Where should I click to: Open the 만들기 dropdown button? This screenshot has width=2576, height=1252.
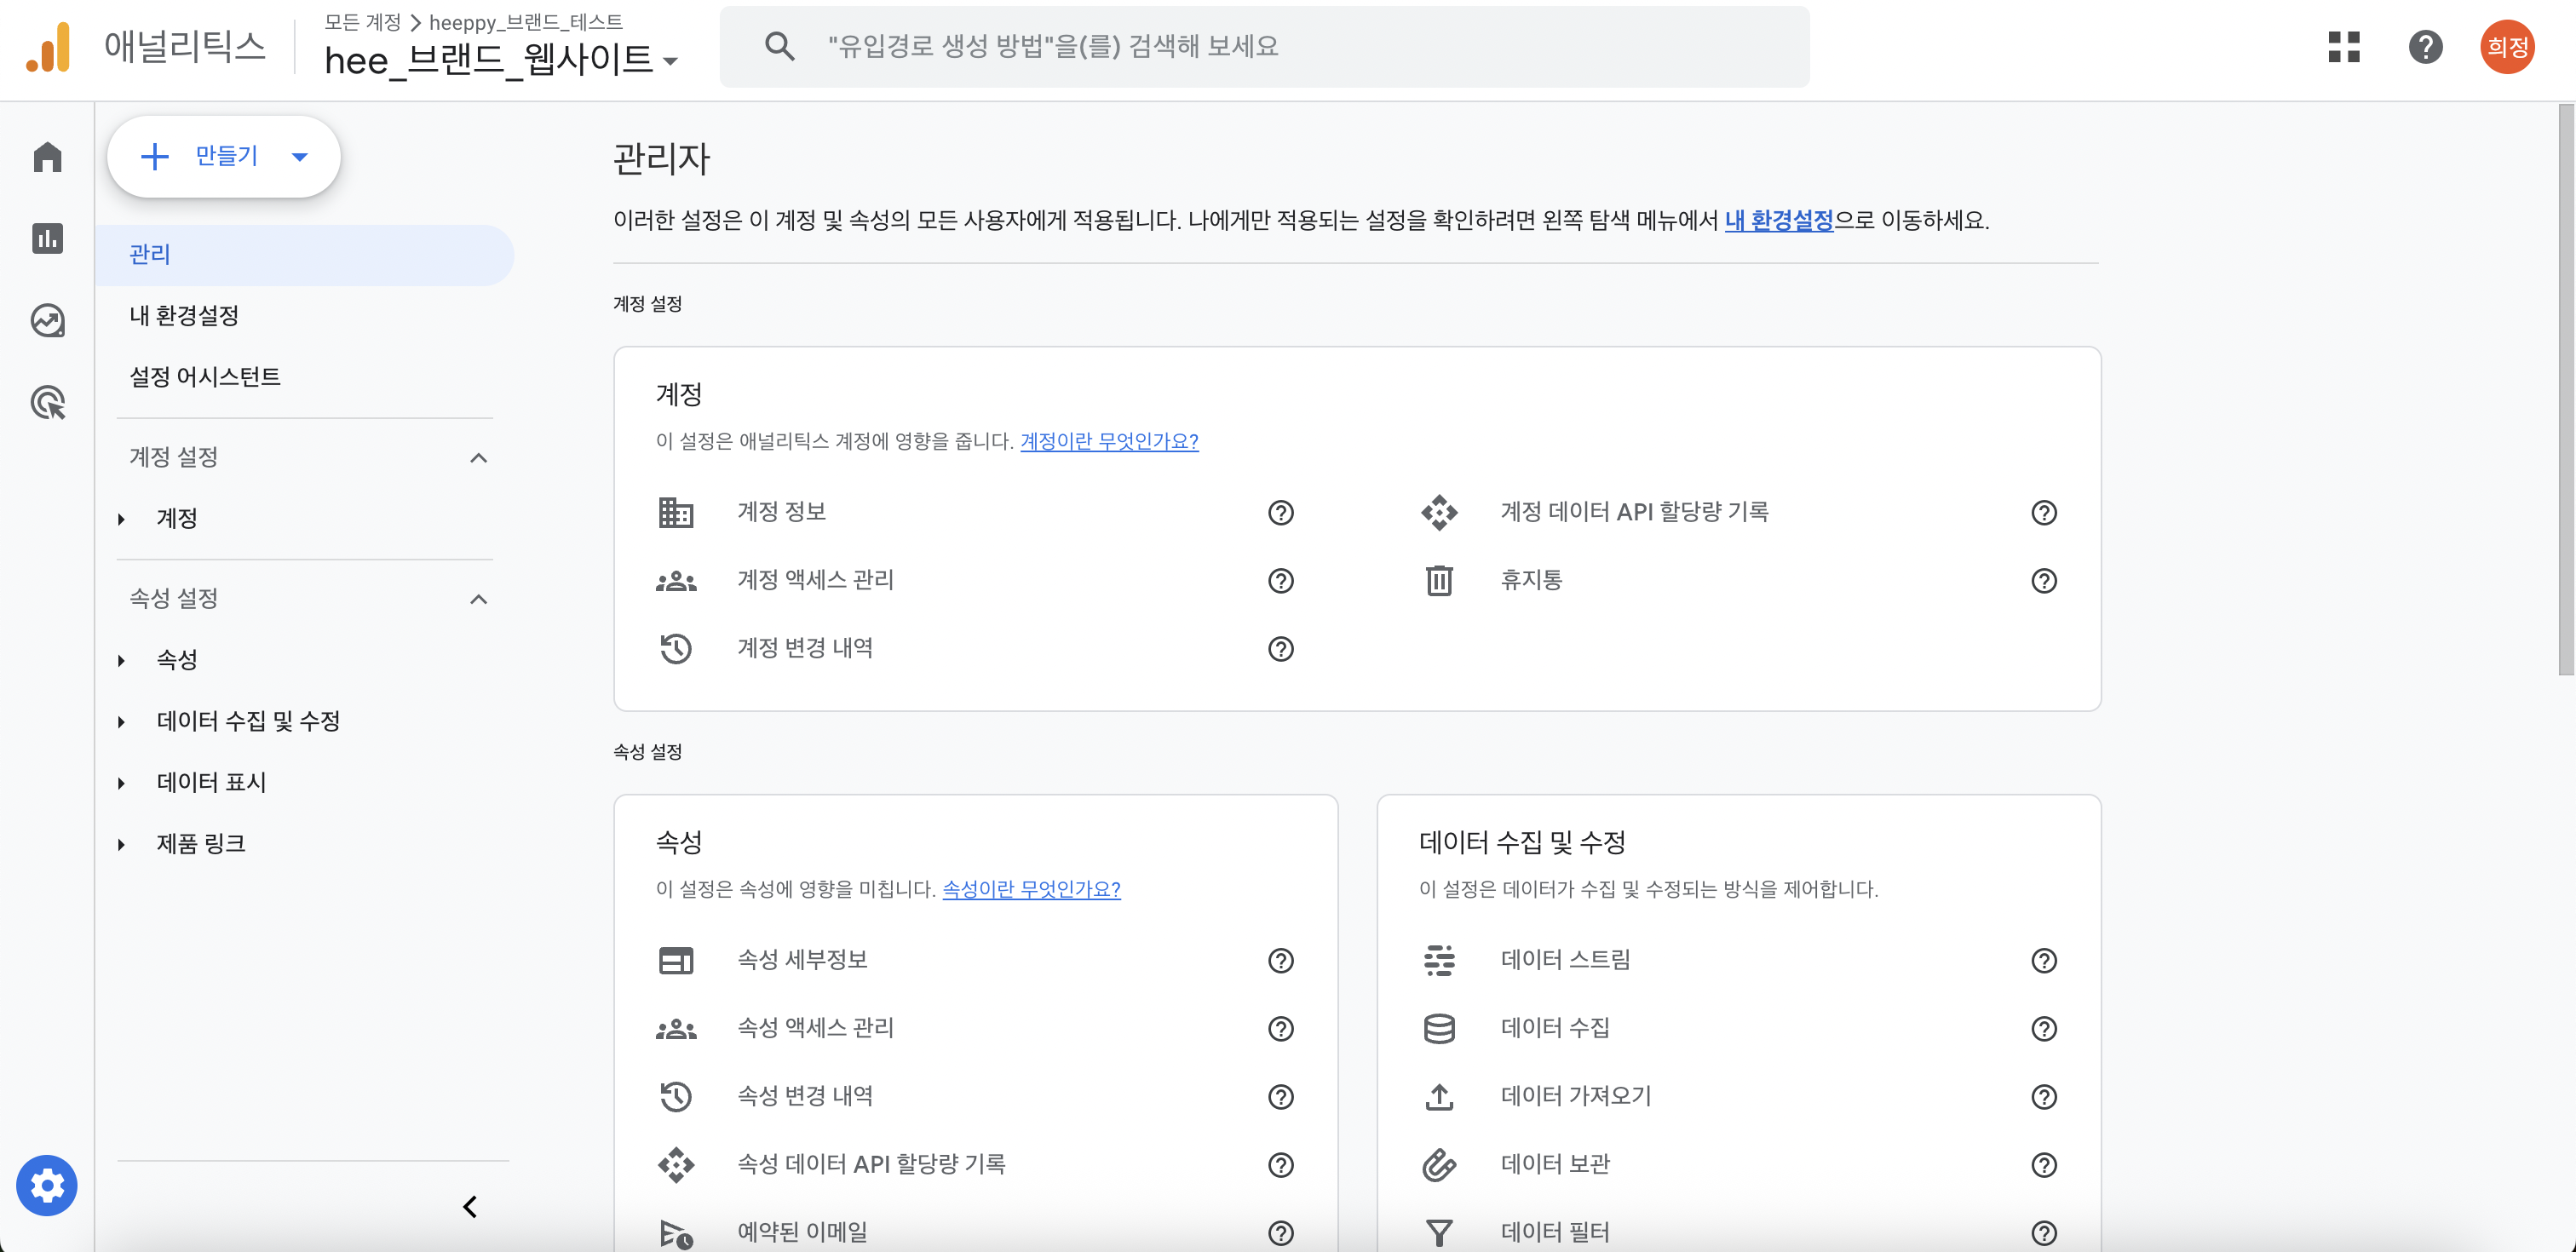[x=224, y=157]
